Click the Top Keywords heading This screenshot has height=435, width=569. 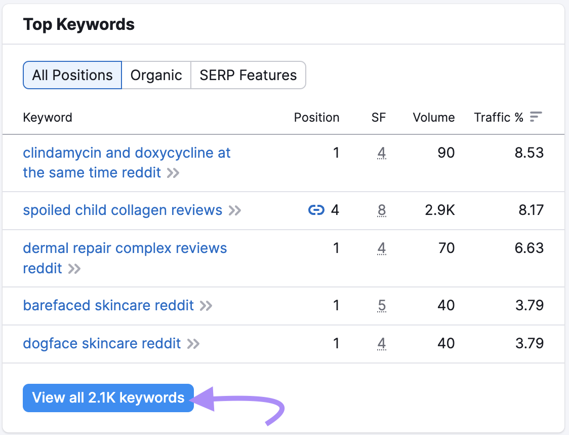tap(79, 25)
